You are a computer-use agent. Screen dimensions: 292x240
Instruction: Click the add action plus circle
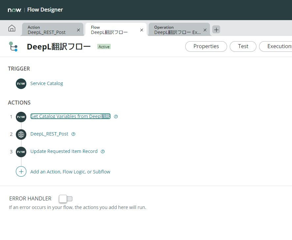pyautogui.click(x=21, y=171)
